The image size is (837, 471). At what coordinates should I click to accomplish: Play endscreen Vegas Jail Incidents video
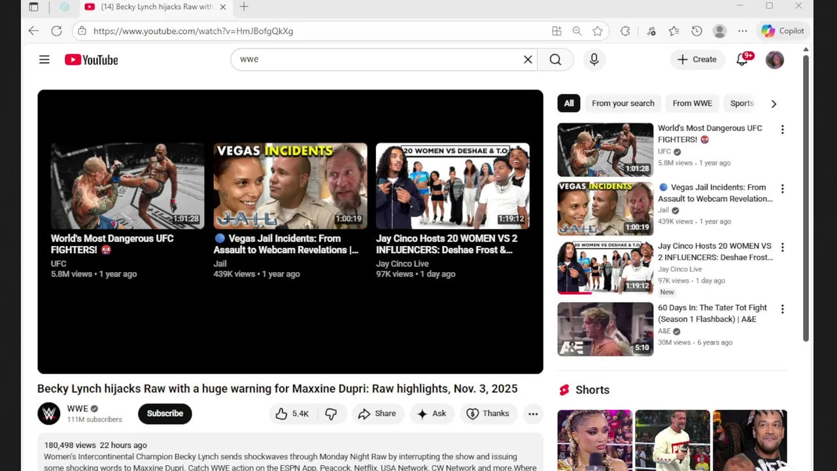(290, 186)
